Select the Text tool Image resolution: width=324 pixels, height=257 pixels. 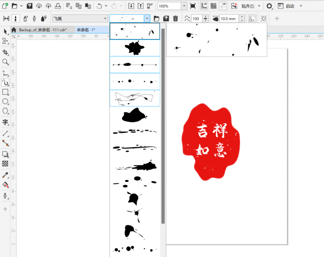pyautogui.click(x=5, y=122)
